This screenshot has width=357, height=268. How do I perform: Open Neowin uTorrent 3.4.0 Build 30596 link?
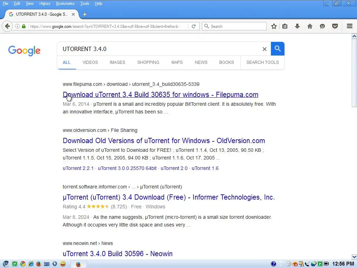pyautogui.click(x=118, y=254)
